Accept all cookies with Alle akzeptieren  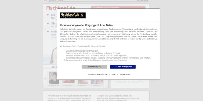[x=123, y=67]
